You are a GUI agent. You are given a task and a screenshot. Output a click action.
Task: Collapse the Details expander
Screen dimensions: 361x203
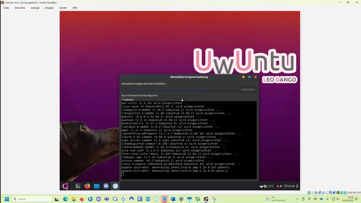tap(127, 100)
